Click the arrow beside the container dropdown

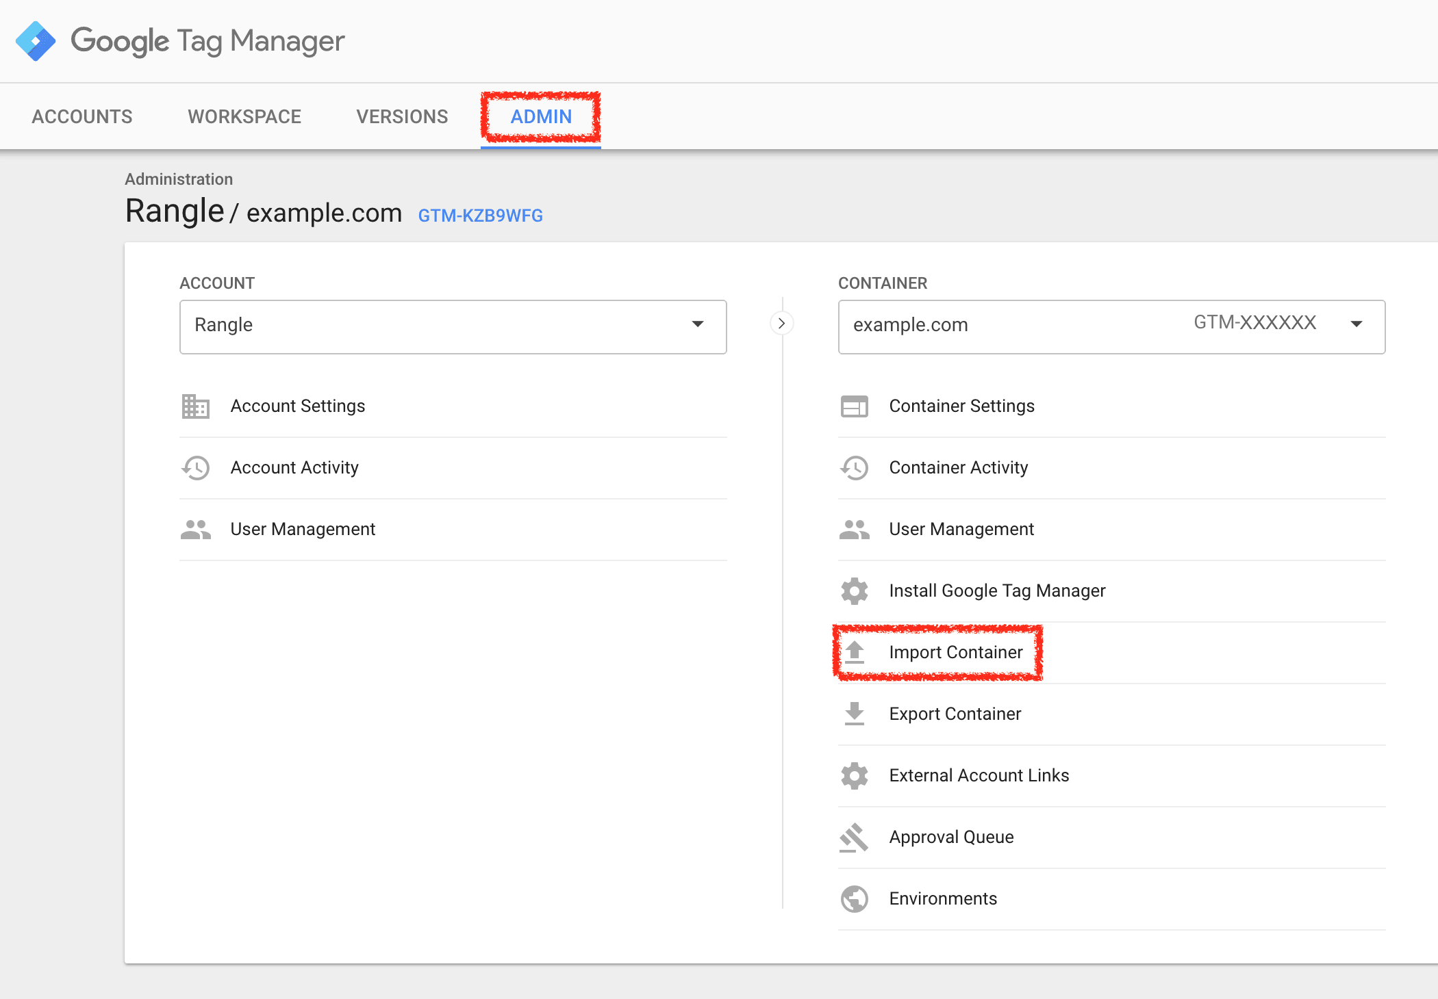[x=1357, y=324]
